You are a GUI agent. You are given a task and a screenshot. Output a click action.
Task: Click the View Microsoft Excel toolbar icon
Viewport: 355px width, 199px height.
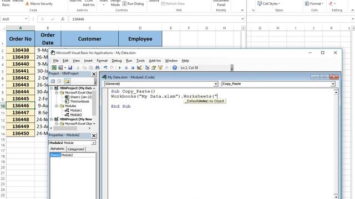54,67
